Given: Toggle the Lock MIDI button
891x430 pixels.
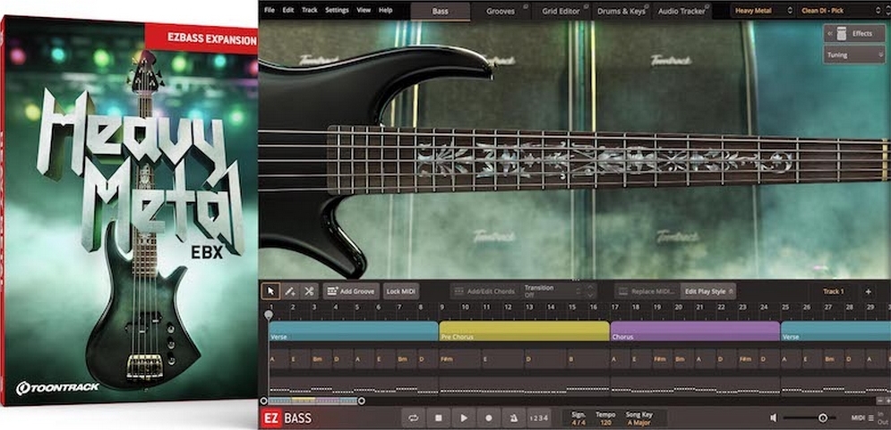Looking at the screenshot, I should [x=401, y=291].
